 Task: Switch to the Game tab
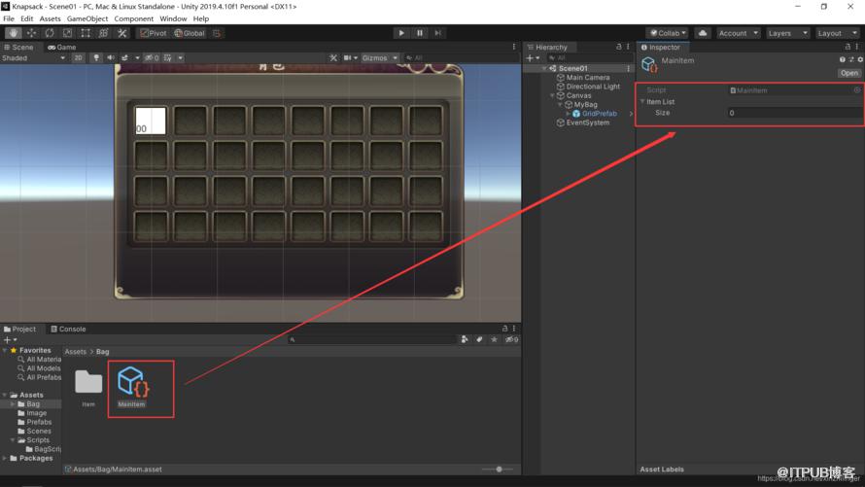coord(62,48)
